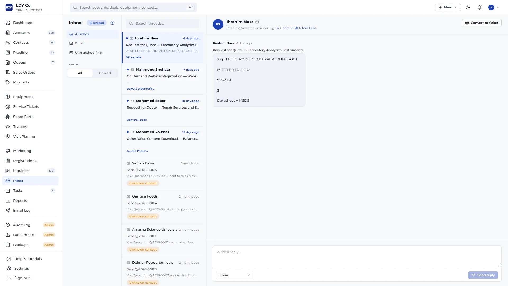
Task: Open Email Log page
Action: pyautogui.click(x=30, y=211)
